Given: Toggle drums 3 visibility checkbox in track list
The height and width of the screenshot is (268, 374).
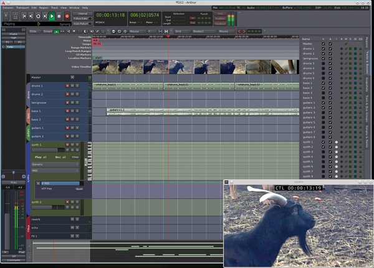Looking at the screenshot, I should [x=323, y=64].
